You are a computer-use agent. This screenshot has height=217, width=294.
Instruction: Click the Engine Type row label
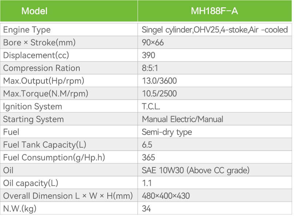(x=27, y=30)
